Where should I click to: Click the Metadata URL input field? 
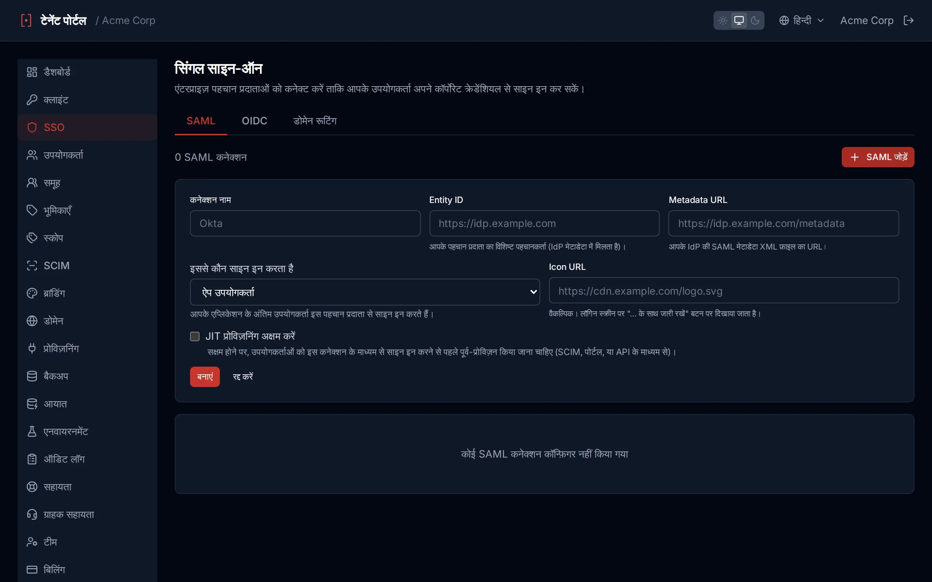784,223
